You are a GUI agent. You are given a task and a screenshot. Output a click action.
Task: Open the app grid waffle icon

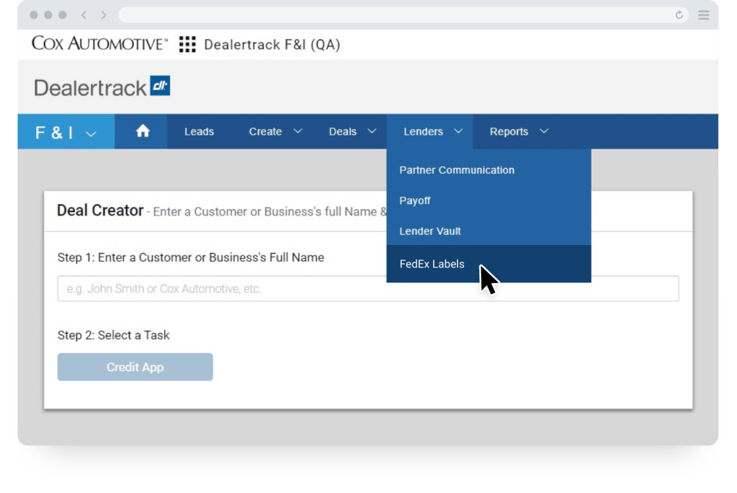tap(187, 44)
